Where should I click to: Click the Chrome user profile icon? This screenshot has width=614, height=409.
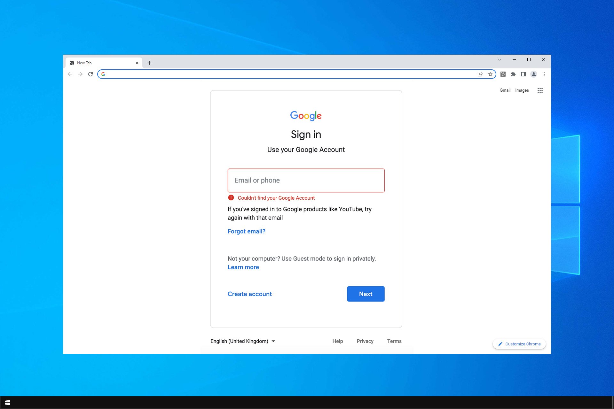pyautogui.click(x=534, y=74)
